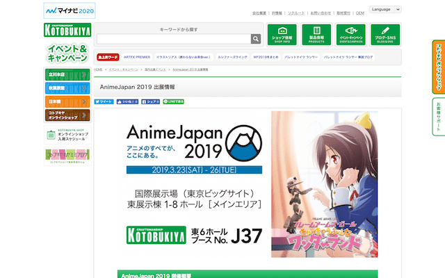Click the お問い合わせ header link

321,13
